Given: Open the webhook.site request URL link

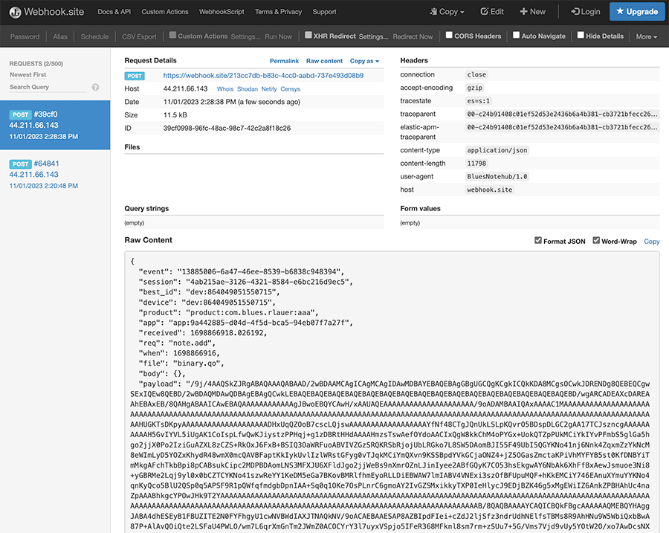Looking at the screenshot, I should (x=263, y=76).
